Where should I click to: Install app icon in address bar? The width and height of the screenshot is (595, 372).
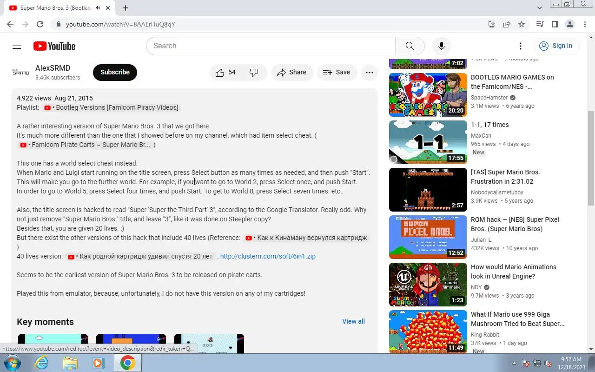point(492,24)
